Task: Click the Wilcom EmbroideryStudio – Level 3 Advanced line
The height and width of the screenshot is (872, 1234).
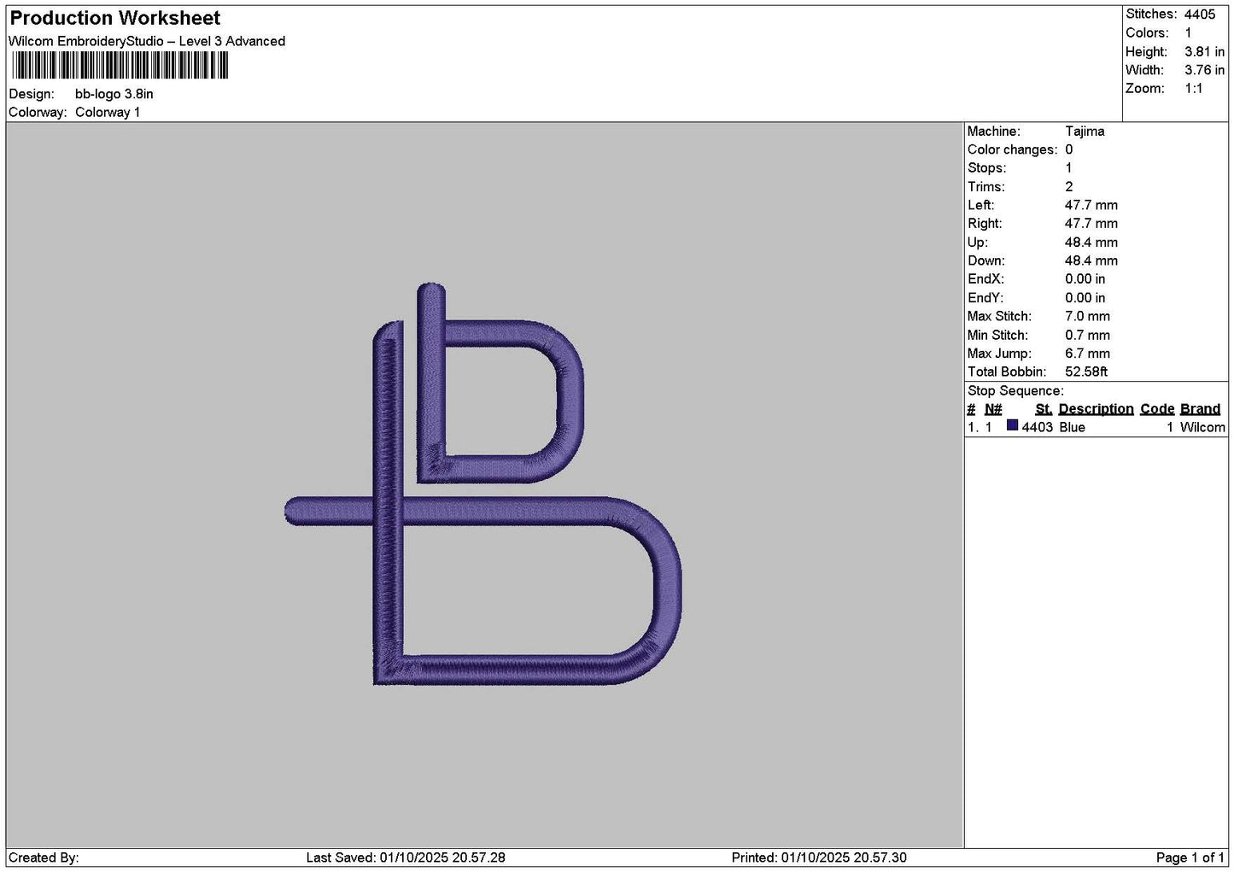Action: pos(147,41)
